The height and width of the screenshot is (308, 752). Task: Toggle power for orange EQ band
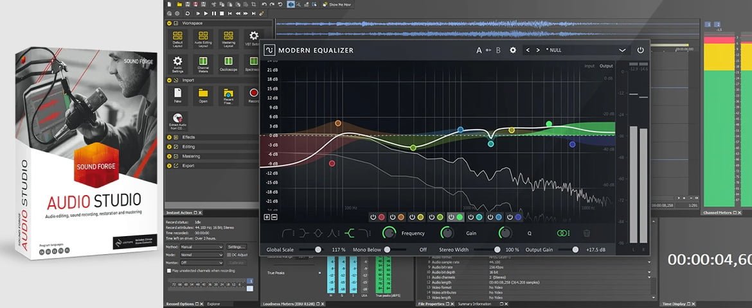(393, 217)
